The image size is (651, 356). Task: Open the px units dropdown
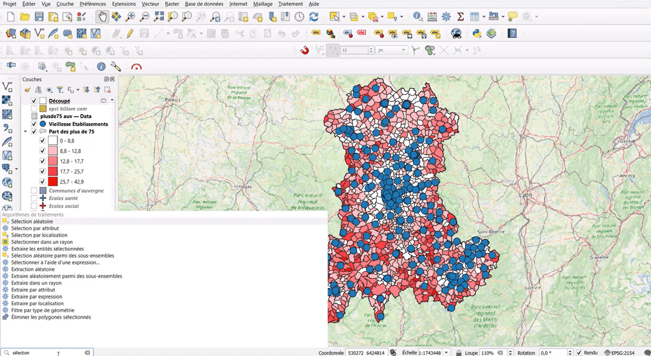(x=392, y=50)
